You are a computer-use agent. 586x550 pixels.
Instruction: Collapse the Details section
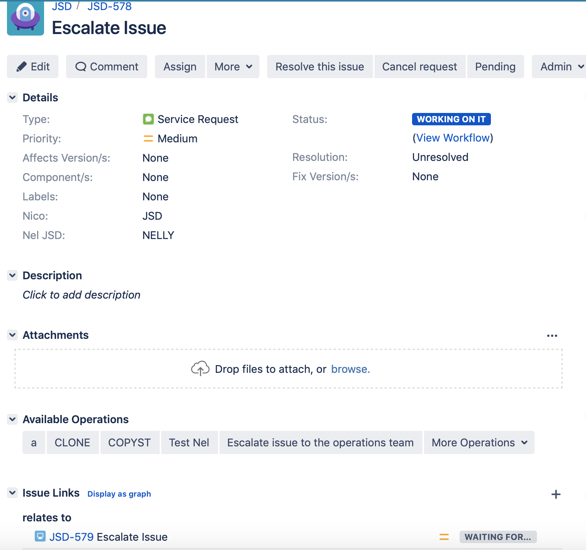(x=12, y=97)
